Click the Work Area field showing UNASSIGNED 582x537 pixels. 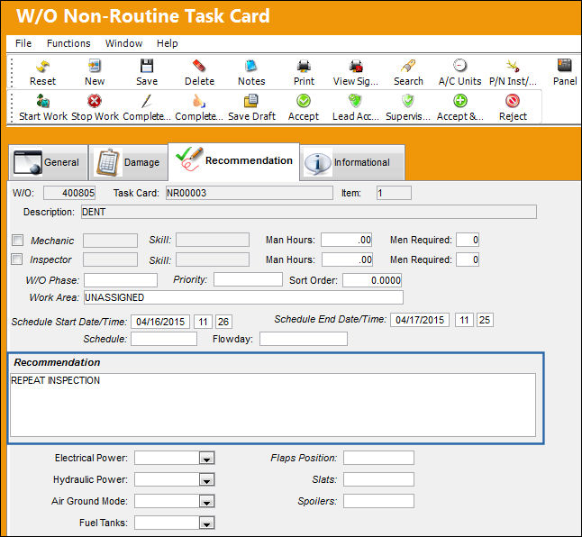pyautogui.click(x=243, y=297)
